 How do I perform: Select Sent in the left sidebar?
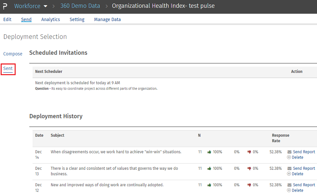point(8,69)
